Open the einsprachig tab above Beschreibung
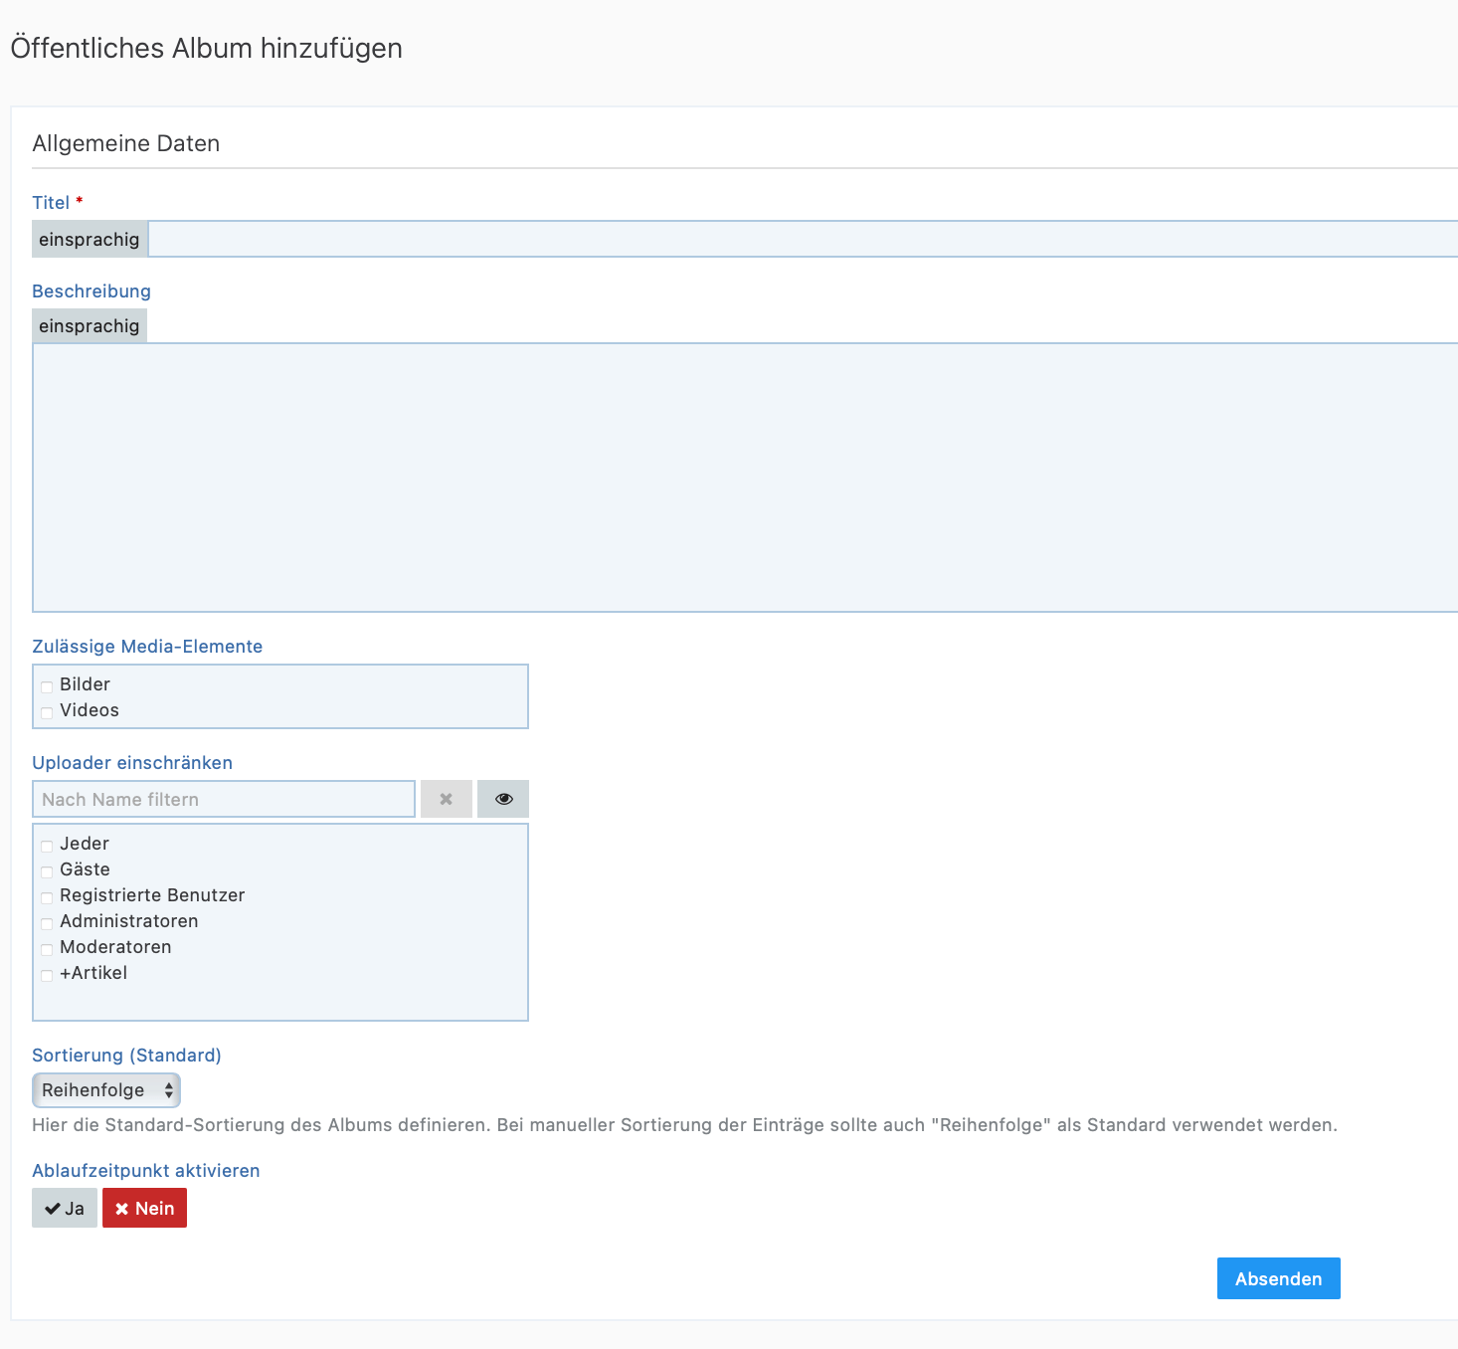 pyautogui.click(x=90, y=326)
